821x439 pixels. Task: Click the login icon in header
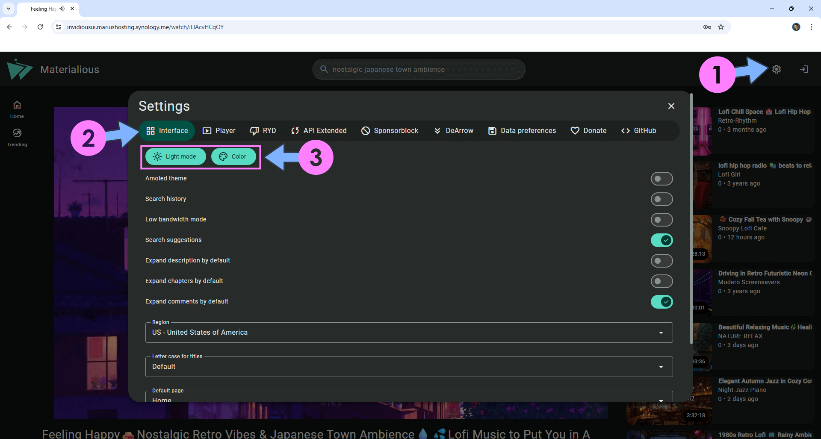[804, 69]
